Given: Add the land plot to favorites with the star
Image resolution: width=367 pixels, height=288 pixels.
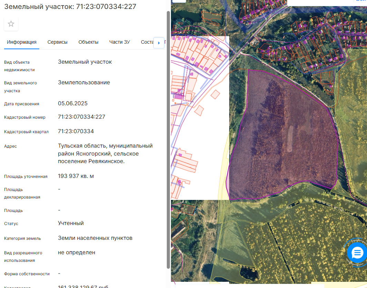Looking at the screenshot, I should pos(11,24).
